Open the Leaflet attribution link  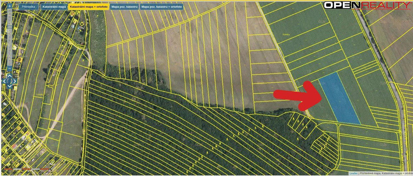pos(354,173)
